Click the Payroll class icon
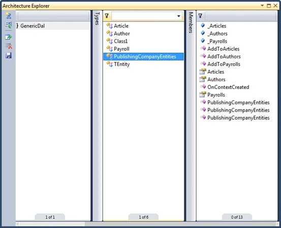This screenshot has width=281, height=228. [x=109, y=49]
